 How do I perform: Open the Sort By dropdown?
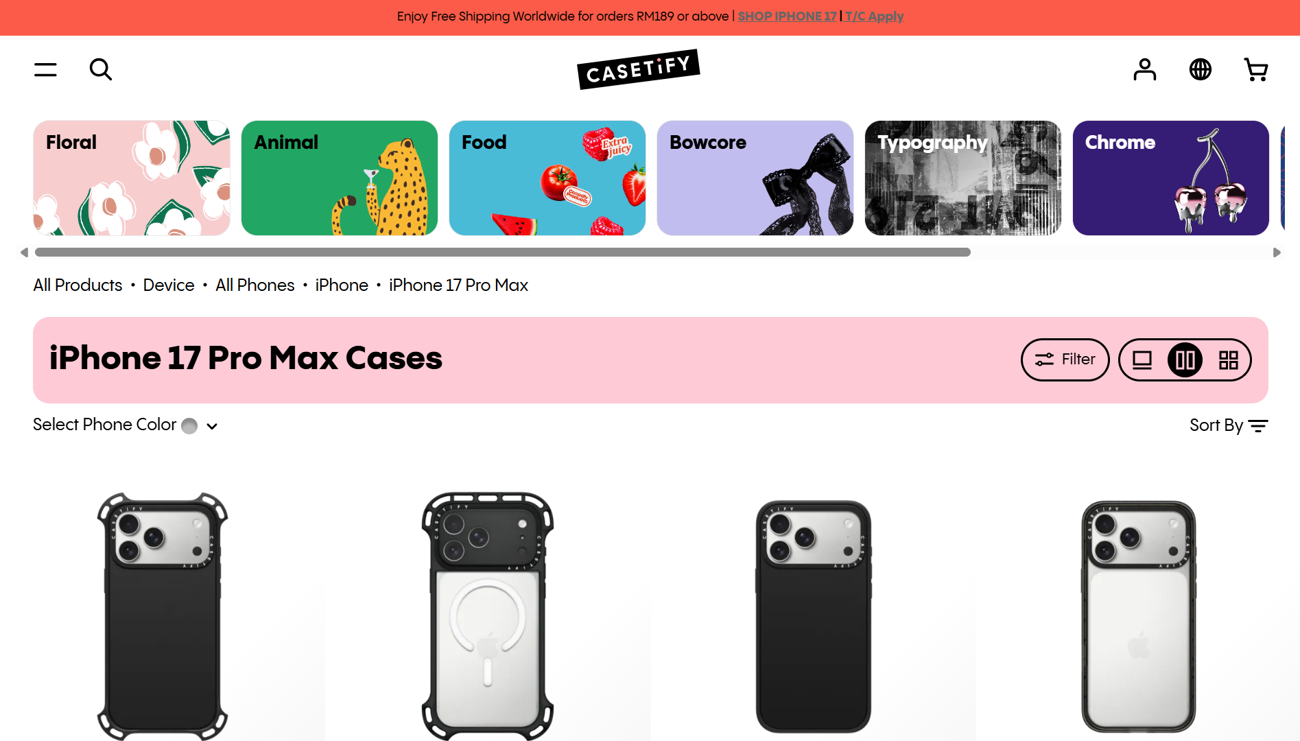tap(1229, 425)
